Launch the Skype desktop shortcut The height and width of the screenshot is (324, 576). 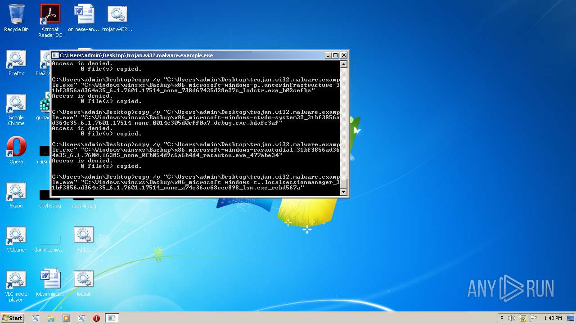point(16,194)
